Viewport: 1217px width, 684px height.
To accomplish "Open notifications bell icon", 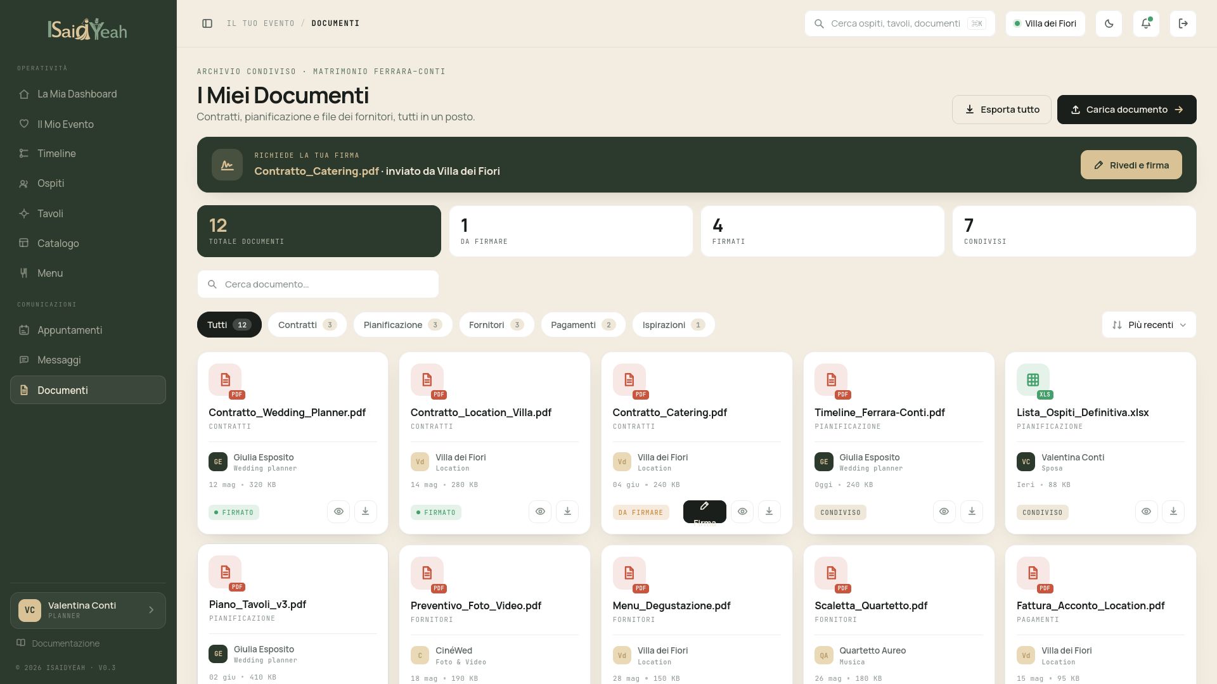I will 1146,23.
